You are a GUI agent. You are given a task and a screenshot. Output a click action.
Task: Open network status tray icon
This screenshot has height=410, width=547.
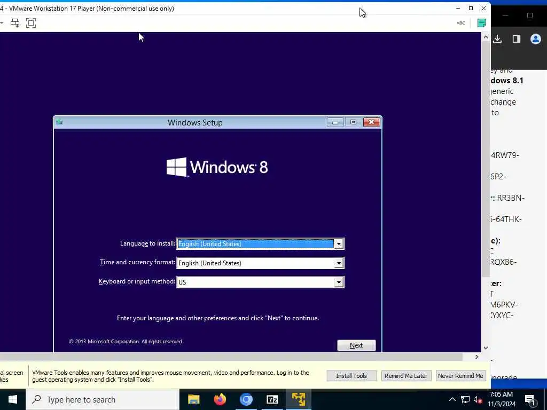coord(465,399)
